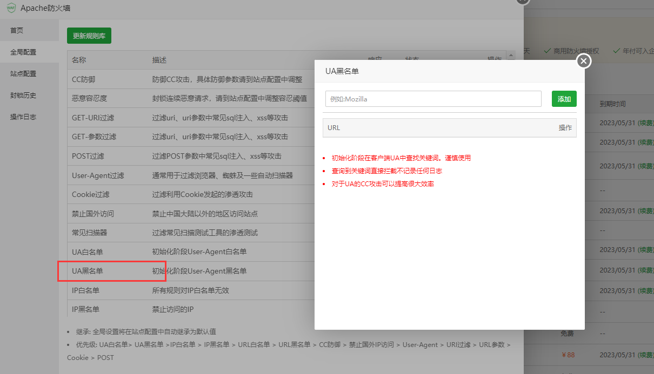The height and width of the screenshot is (374, 654).
Task: Select the User-Agent过滤 row name
Action: (x=98, y=175)
